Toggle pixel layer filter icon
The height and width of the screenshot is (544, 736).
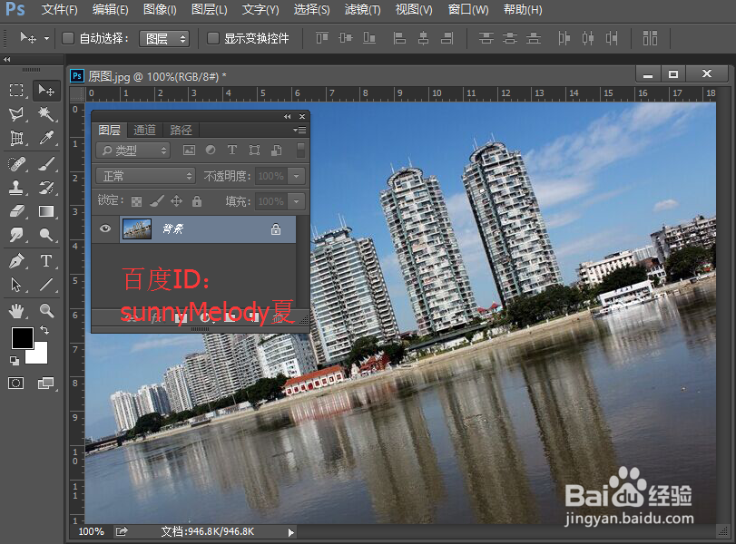click(x=189, y=151)
